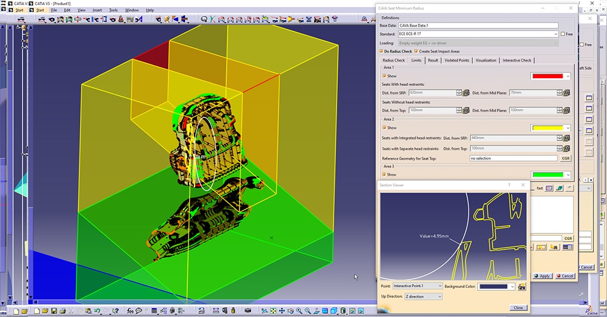Click the Zoom In magnifier icon

point(299,311)
